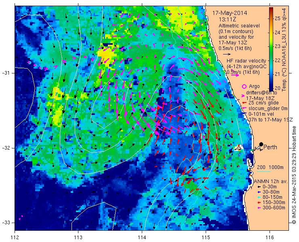299x242 pixels.
Task: Click the cyan 80-150m ANMN arrow symbol
Action: 259,197
